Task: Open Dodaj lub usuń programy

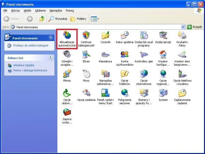Action: 144,39
